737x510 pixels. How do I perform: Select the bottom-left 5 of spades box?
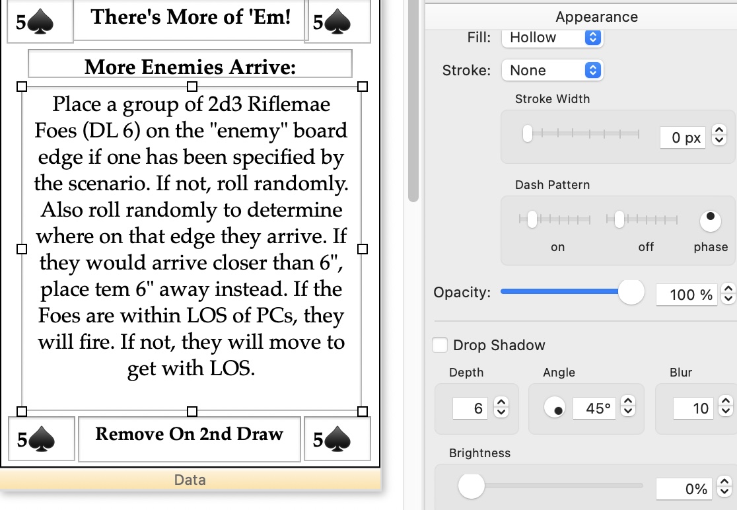[42, 439]
